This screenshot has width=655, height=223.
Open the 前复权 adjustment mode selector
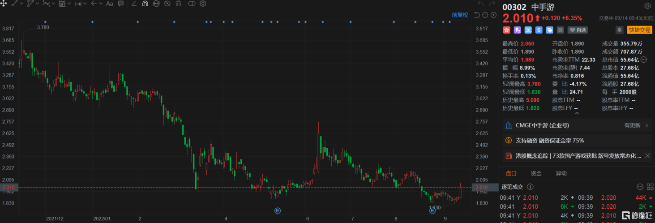tap(460, 15)
